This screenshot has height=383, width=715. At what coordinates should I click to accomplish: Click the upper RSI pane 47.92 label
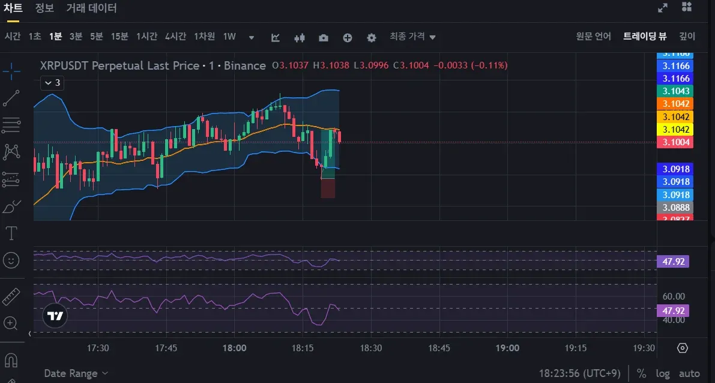[x=672, y=262]
